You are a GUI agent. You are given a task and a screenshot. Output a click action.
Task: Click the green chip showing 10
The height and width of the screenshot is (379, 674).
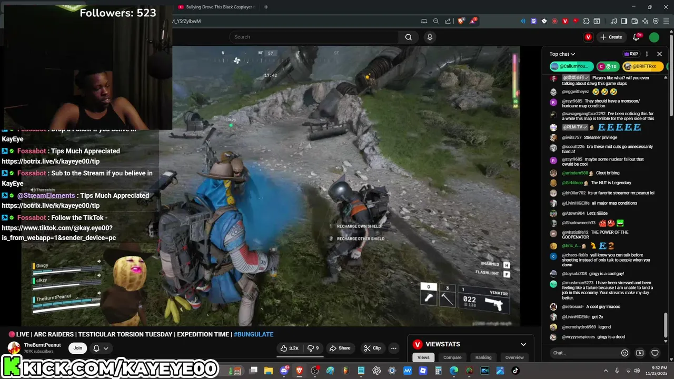point(608,66)
